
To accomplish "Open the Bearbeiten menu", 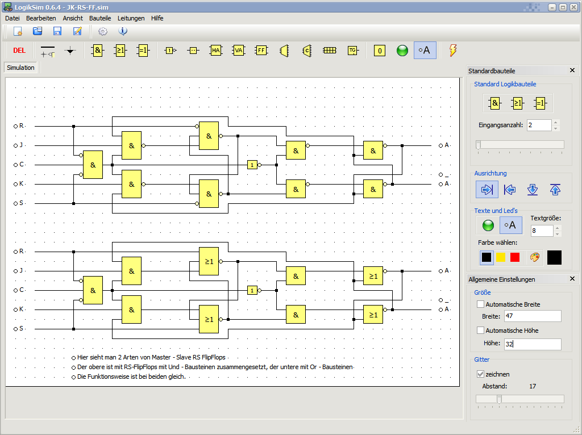I will click(41, 18).
